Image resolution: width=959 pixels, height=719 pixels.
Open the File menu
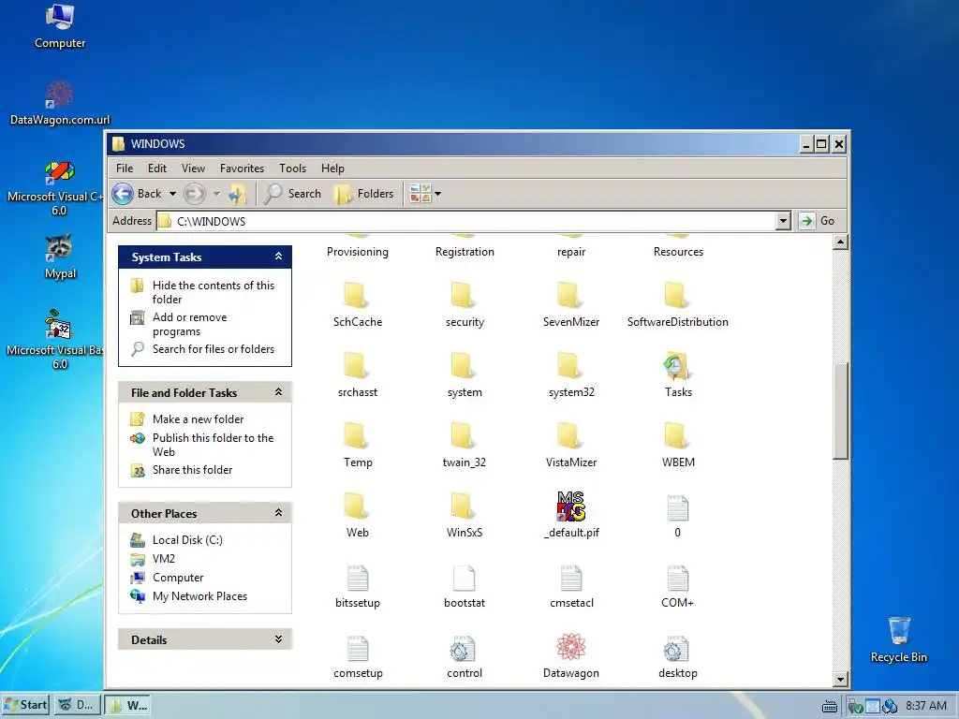pos(125,169)
